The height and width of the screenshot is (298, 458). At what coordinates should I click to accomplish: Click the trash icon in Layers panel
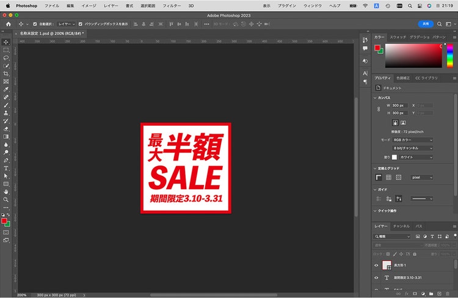click(448, 294)
